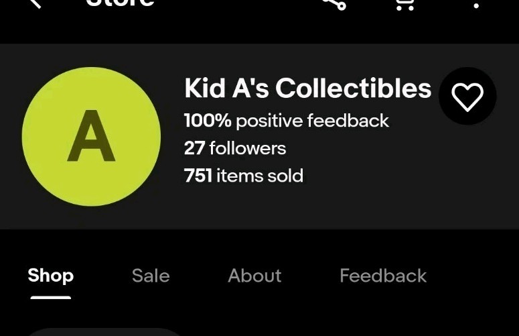Save this seller with the heart icon
Screen dimensions: 519x336
pos(467,97)
